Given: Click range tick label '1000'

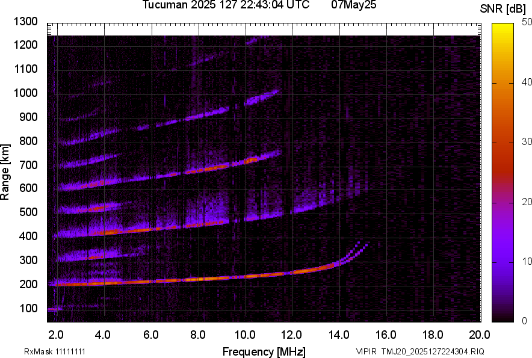Looking at the screenshot, I should click(x=25, y=93).
